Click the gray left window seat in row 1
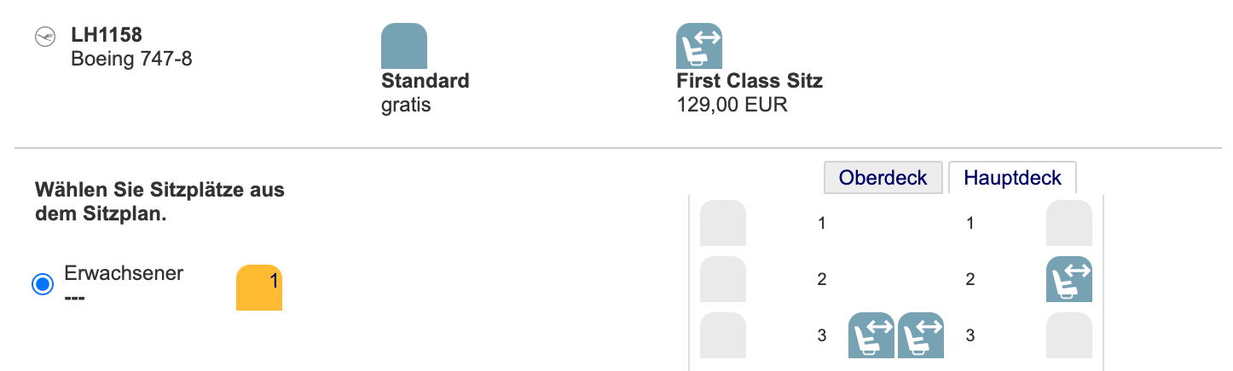1233x371 pixels. coord(723,223)
